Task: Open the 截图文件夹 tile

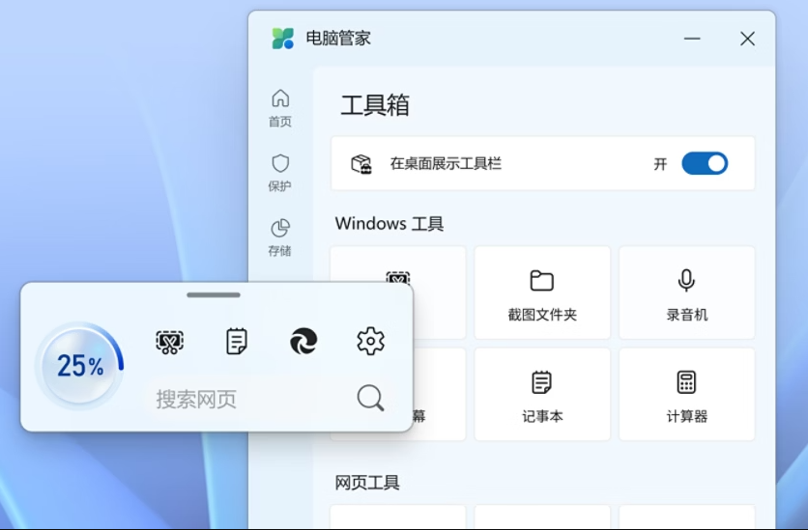Action: tap(542, 293)
